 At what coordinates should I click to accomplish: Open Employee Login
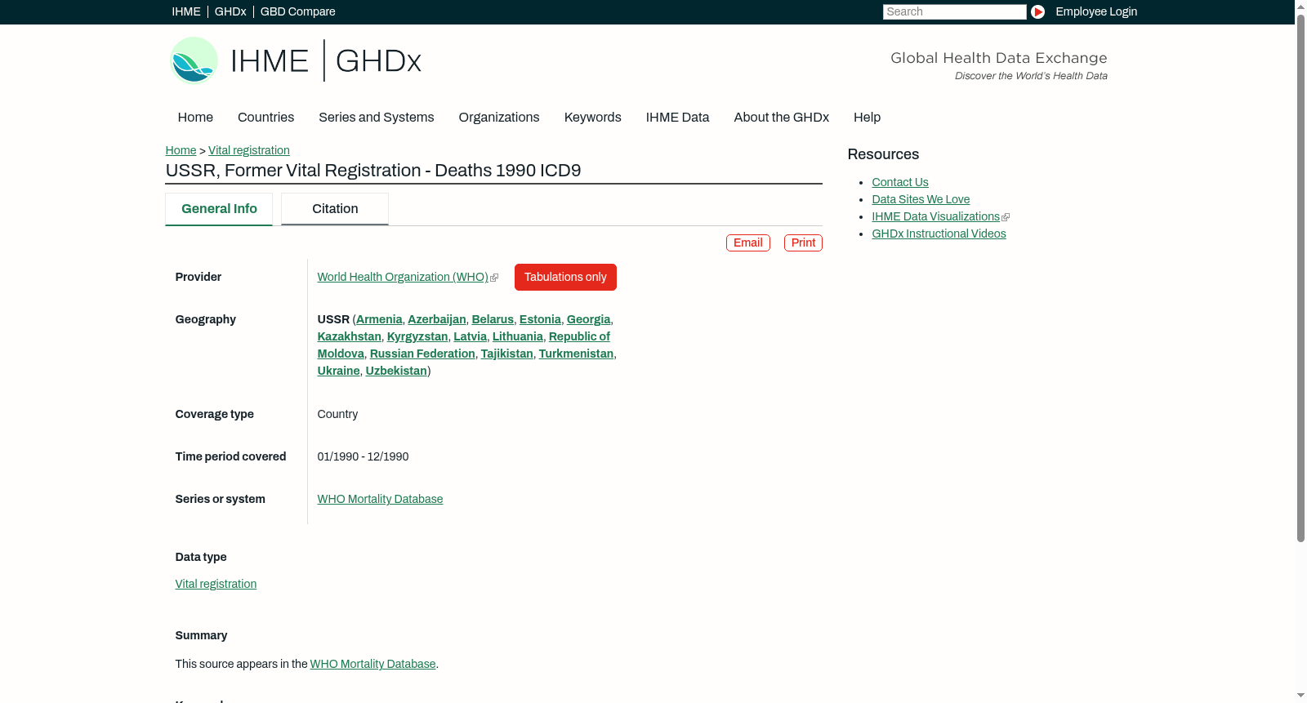click(1096, 11)
